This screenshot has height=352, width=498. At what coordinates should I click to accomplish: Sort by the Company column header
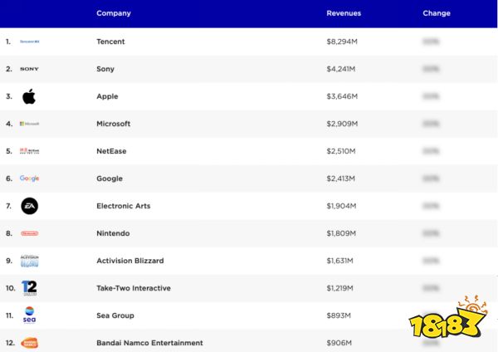click(x=114, y=13)
